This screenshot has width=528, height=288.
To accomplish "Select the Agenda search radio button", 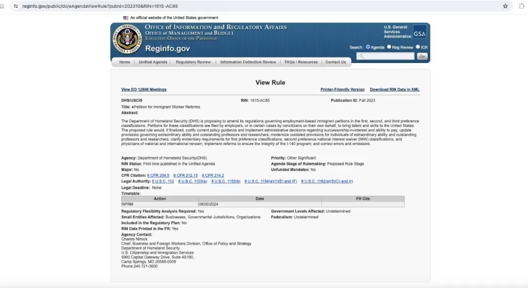I will click(368, 47).
